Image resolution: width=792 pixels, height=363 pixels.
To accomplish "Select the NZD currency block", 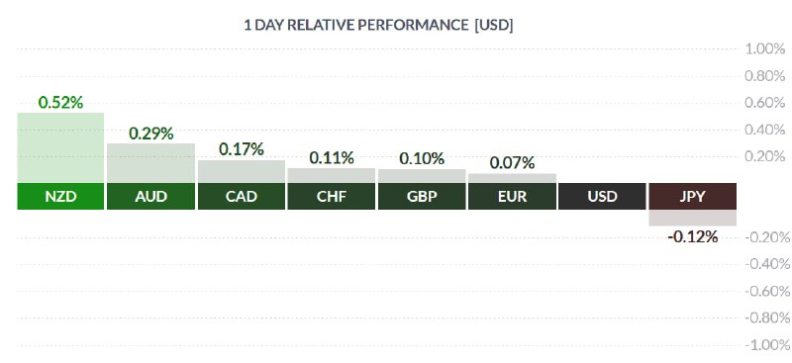I will (60, 197).
